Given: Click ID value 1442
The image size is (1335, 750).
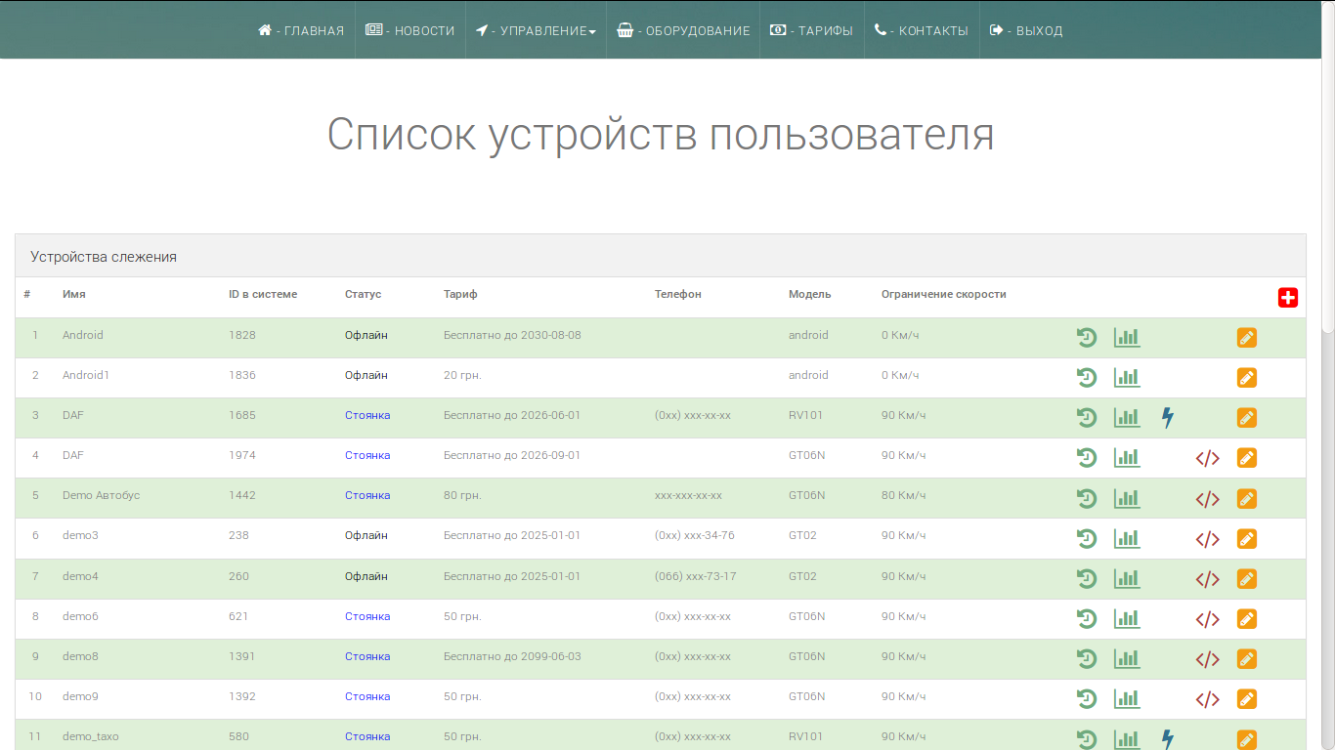Looking at the screenshot, I should click(x=242, y=495).
